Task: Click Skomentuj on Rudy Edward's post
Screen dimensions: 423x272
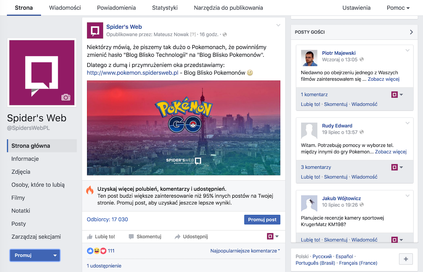Action: coord(336,177)
